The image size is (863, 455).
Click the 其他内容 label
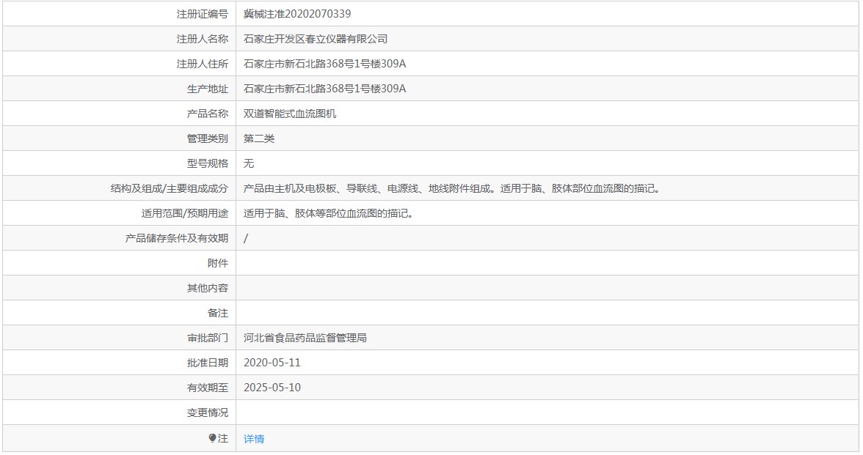[x=208, y=288]
